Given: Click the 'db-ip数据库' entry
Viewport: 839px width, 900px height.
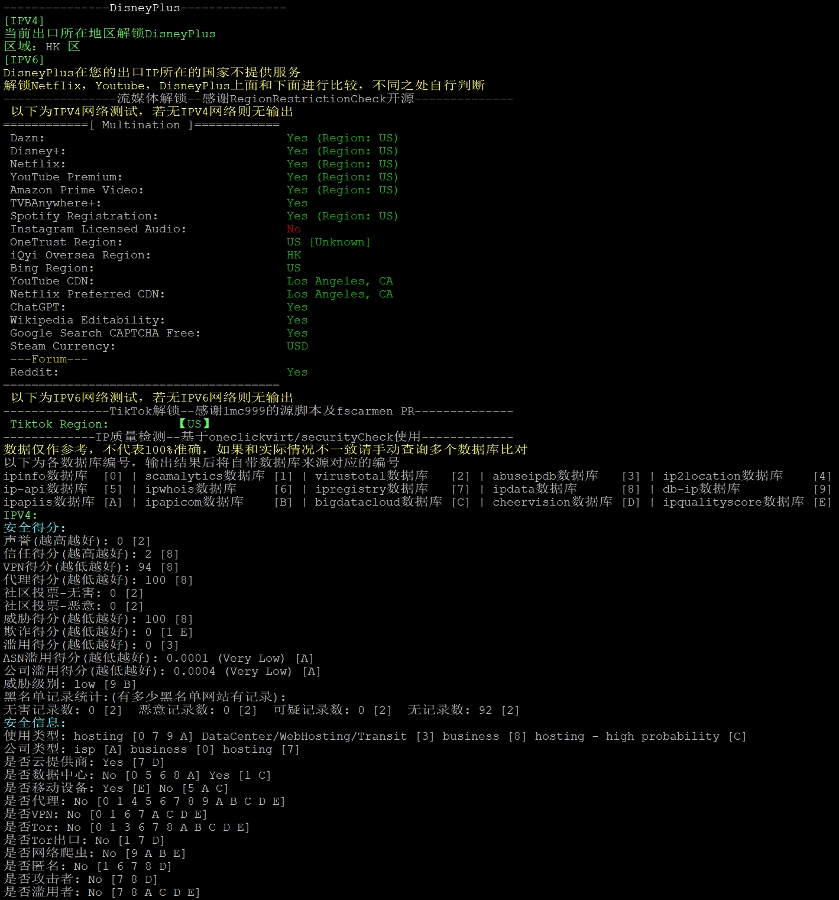Looking at the screenshot, I should pos(701,489).
